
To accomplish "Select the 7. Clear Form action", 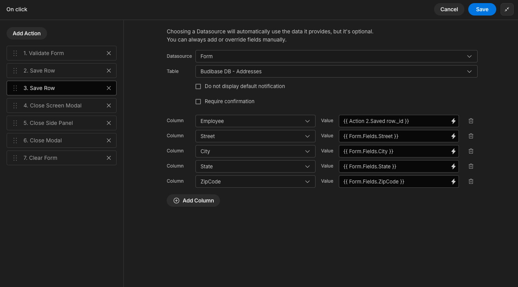I will click(x=61, y=158).
